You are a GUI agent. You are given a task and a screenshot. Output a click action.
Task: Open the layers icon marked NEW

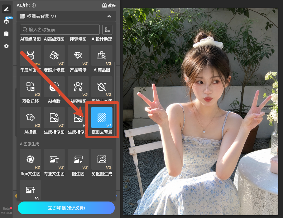click(7, 21)
